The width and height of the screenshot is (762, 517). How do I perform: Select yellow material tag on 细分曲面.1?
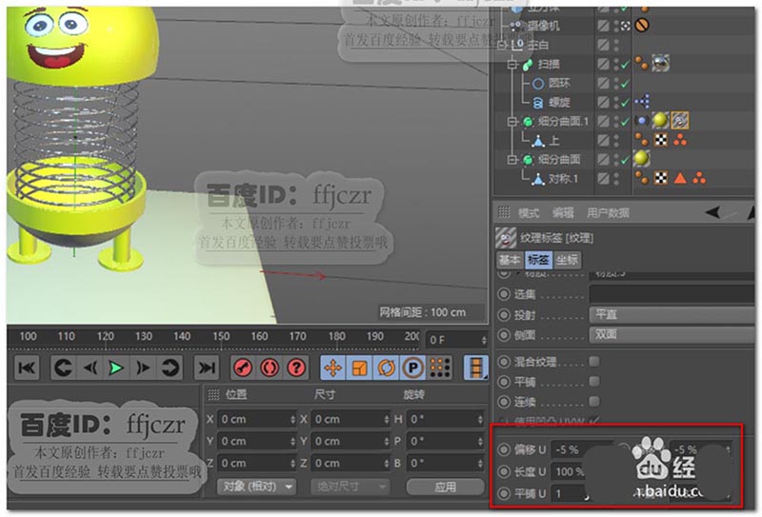point(660,120)
